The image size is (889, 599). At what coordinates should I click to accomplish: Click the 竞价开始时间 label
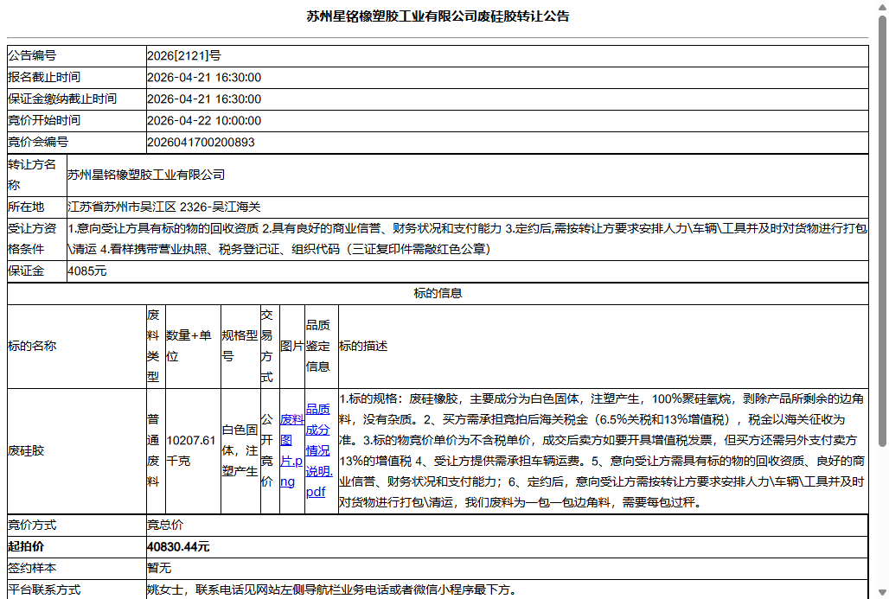tap(43, 120)
